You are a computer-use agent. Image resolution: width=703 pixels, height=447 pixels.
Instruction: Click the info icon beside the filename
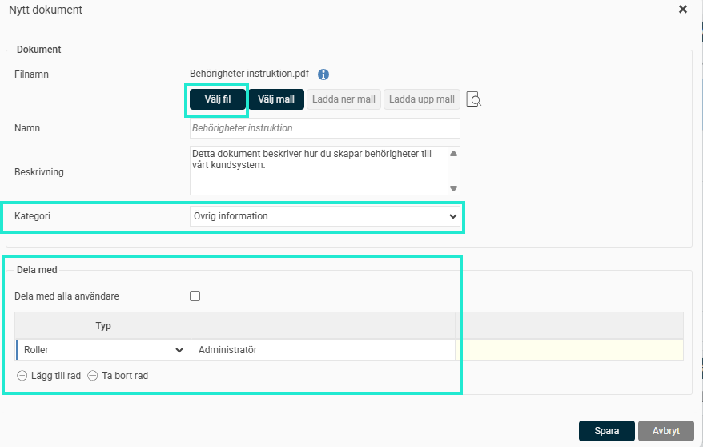tap(323, 74)
